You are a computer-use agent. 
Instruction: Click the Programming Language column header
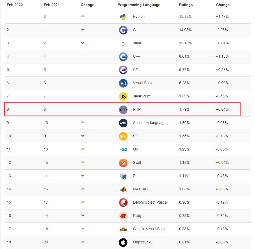[139, 5]
